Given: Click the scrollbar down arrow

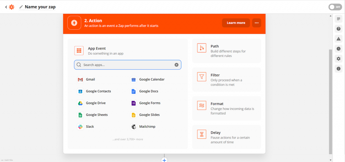Looking at the screenshot, I should tap(331, 160).
